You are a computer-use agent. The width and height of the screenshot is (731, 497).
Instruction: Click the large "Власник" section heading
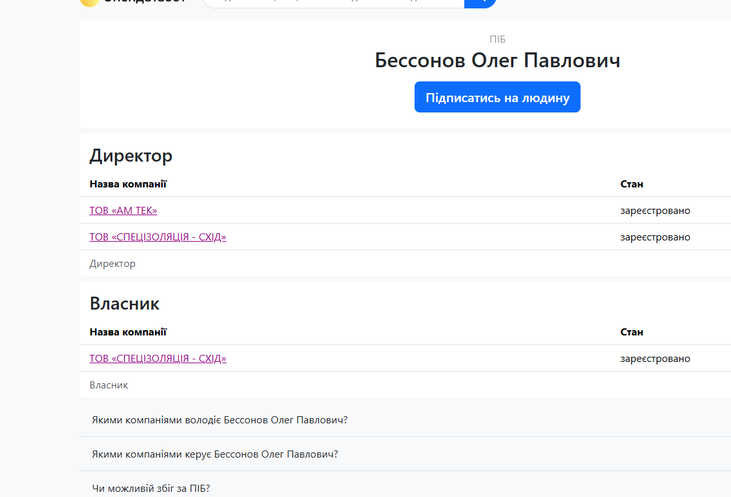125,303
